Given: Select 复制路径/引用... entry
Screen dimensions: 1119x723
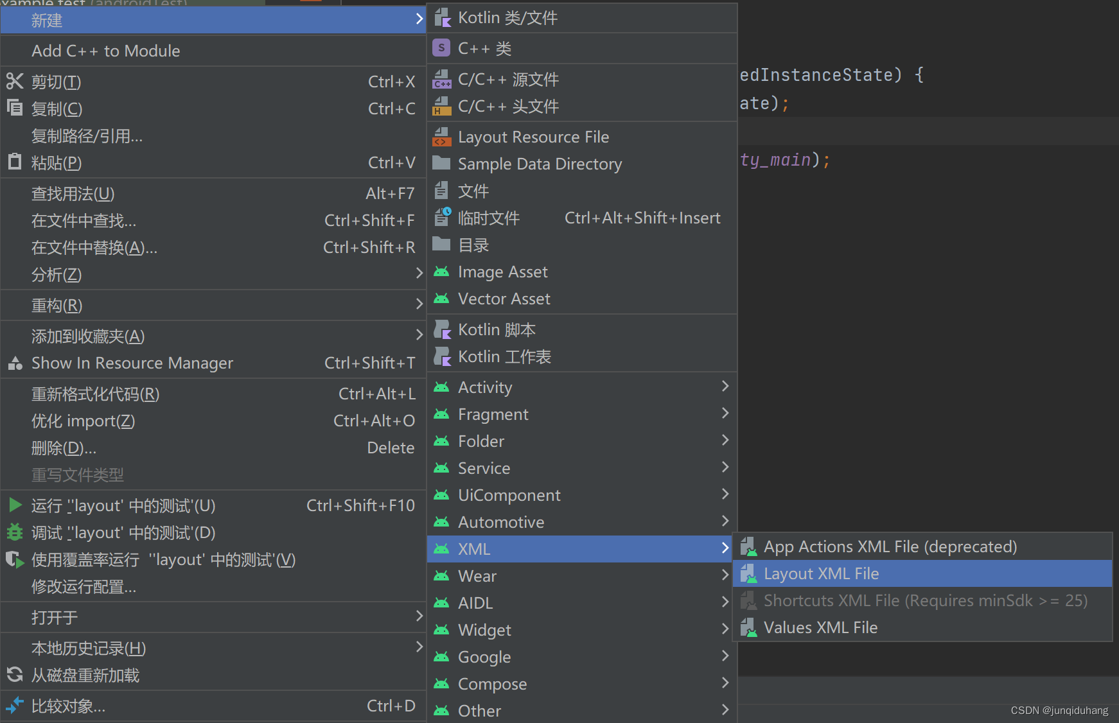Looking at the screenshot, I should pos(213,135).
